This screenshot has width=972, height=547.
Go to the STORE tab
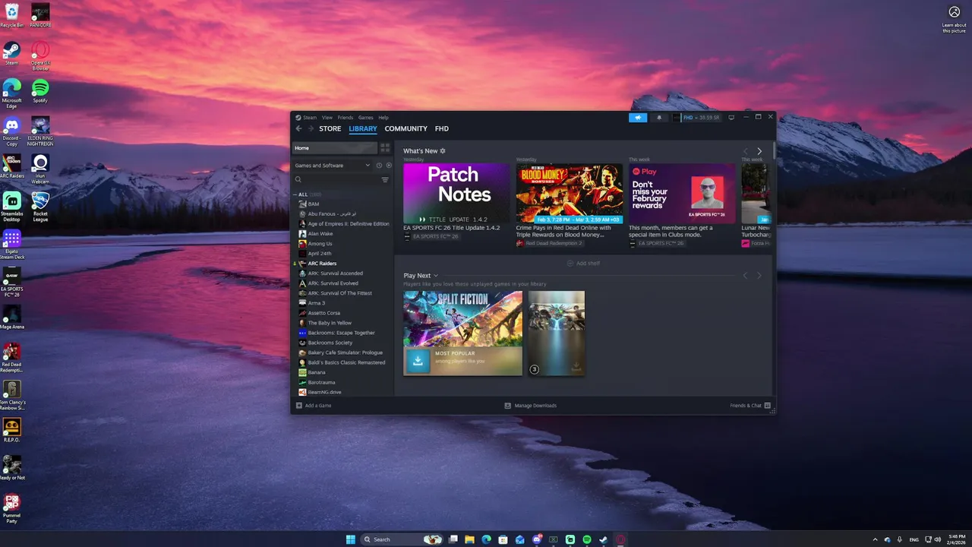point(330,129)
